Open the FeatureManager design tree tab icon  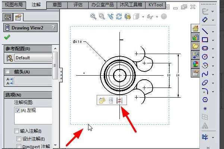point(8,17)
